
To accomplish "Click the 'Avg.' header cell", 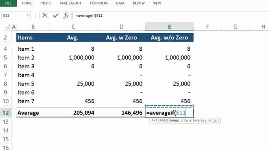I will click(73, 37).
